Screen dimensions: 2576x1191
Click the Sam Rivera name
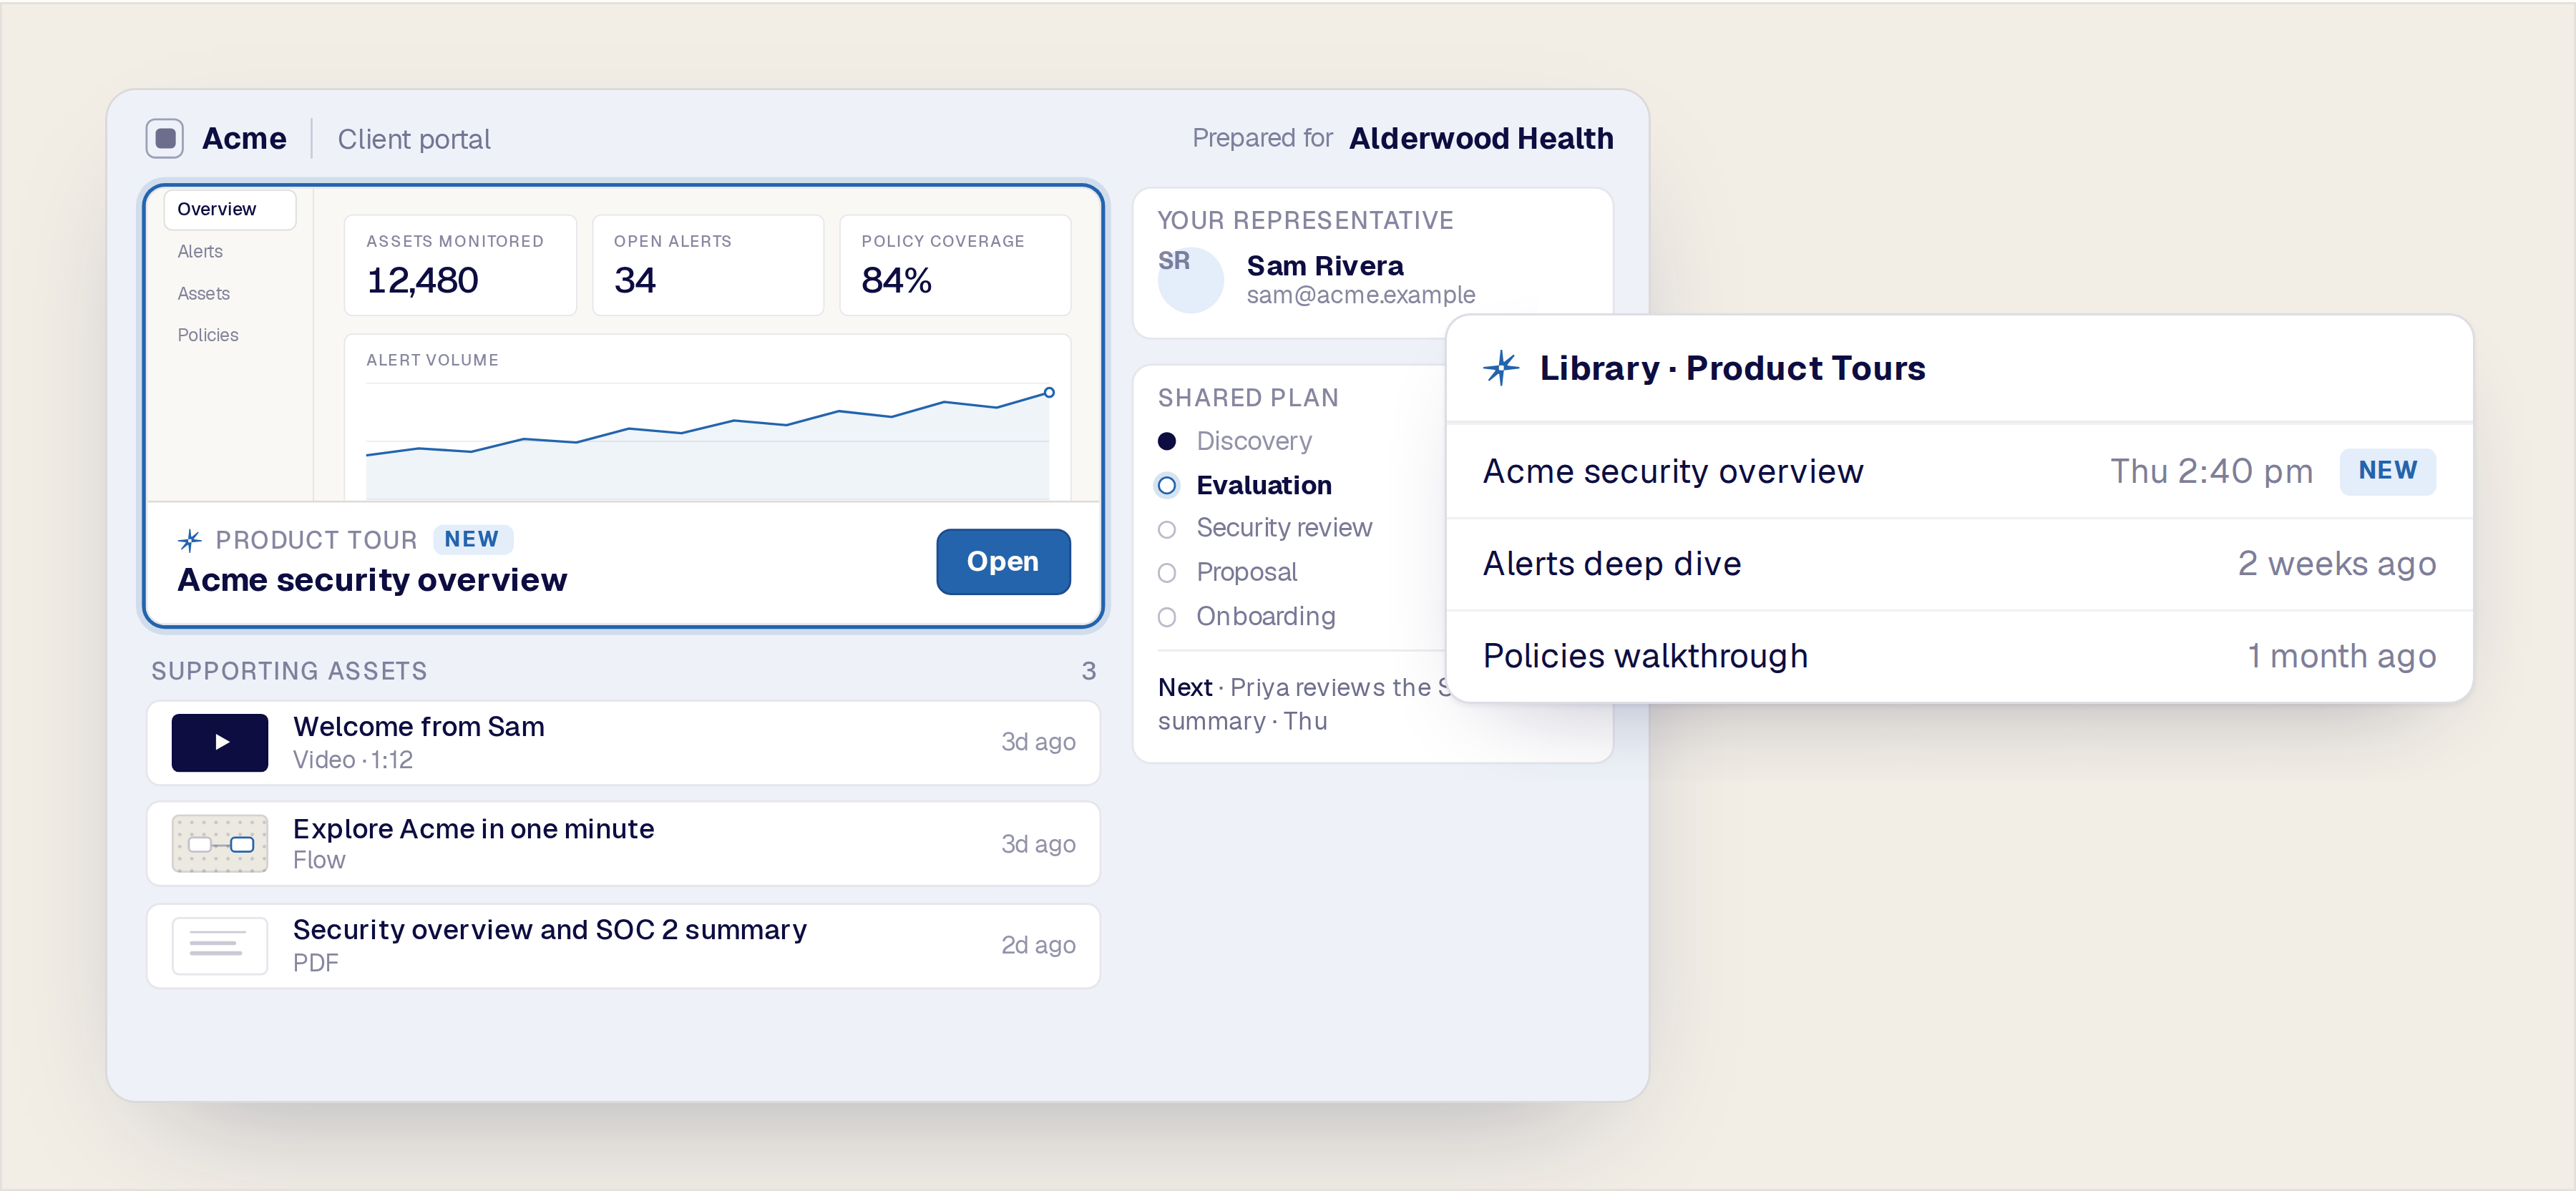(x=1325, y=266)
